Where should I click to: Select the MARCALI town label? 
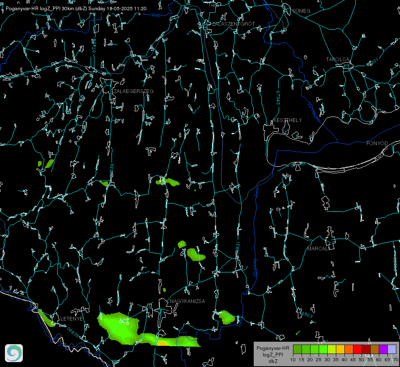point(318,249)
